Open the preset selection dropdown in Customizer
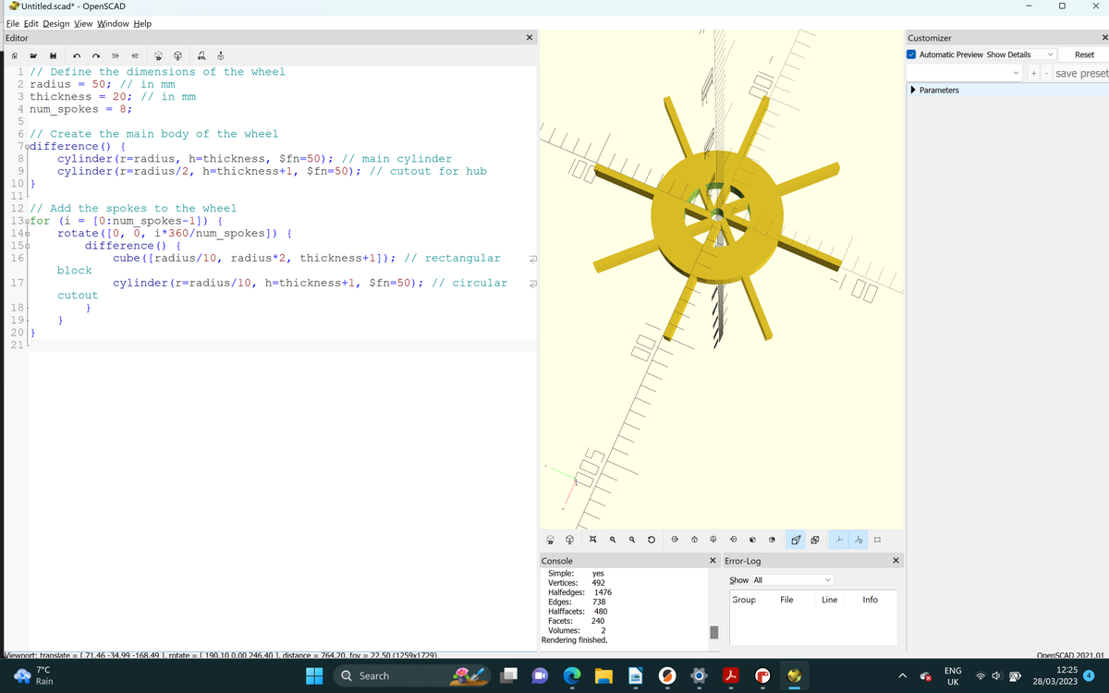 (x=965, y=73)
